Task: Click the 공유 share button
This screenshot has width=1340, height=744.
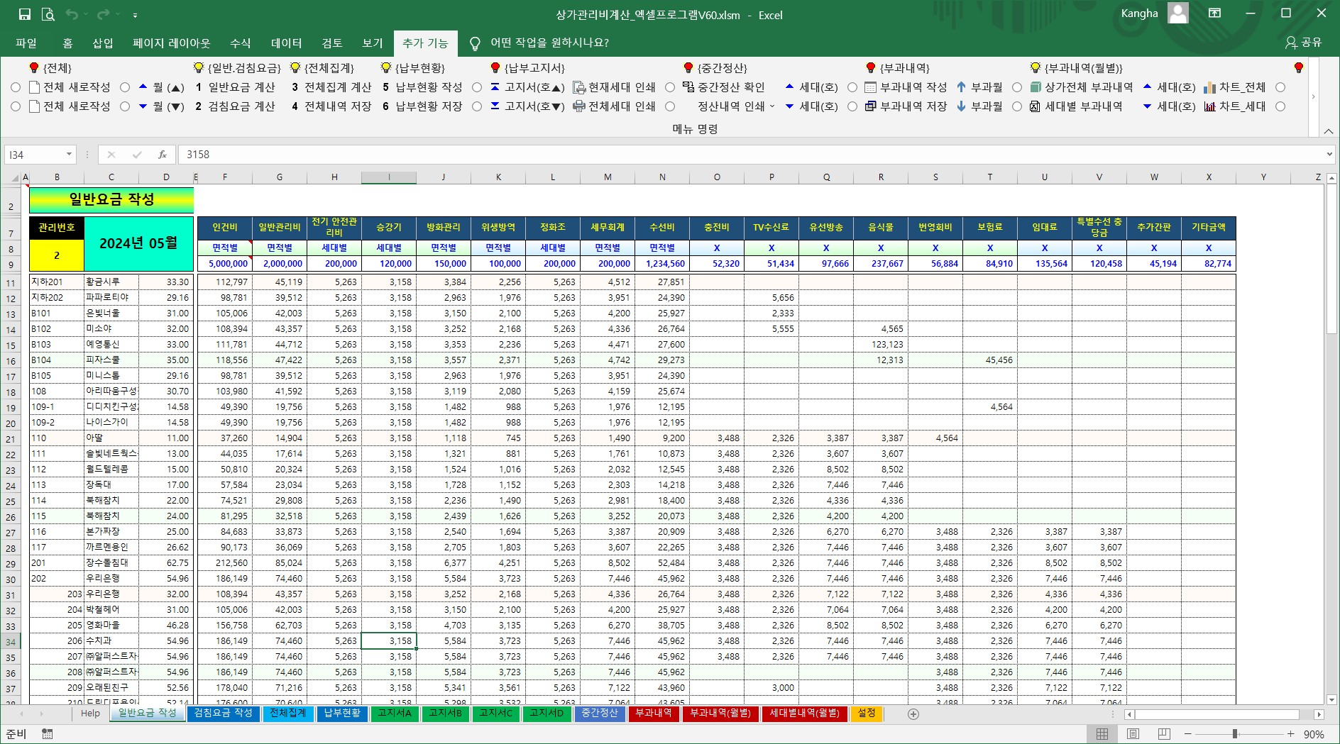Action: [x=1304, y=43]
